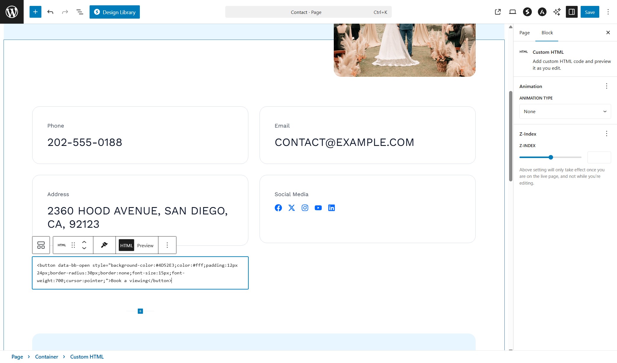Viewport: 617px width, 363px height.
Task: Open the LinkedIn social icon
Action: (331, 208)
